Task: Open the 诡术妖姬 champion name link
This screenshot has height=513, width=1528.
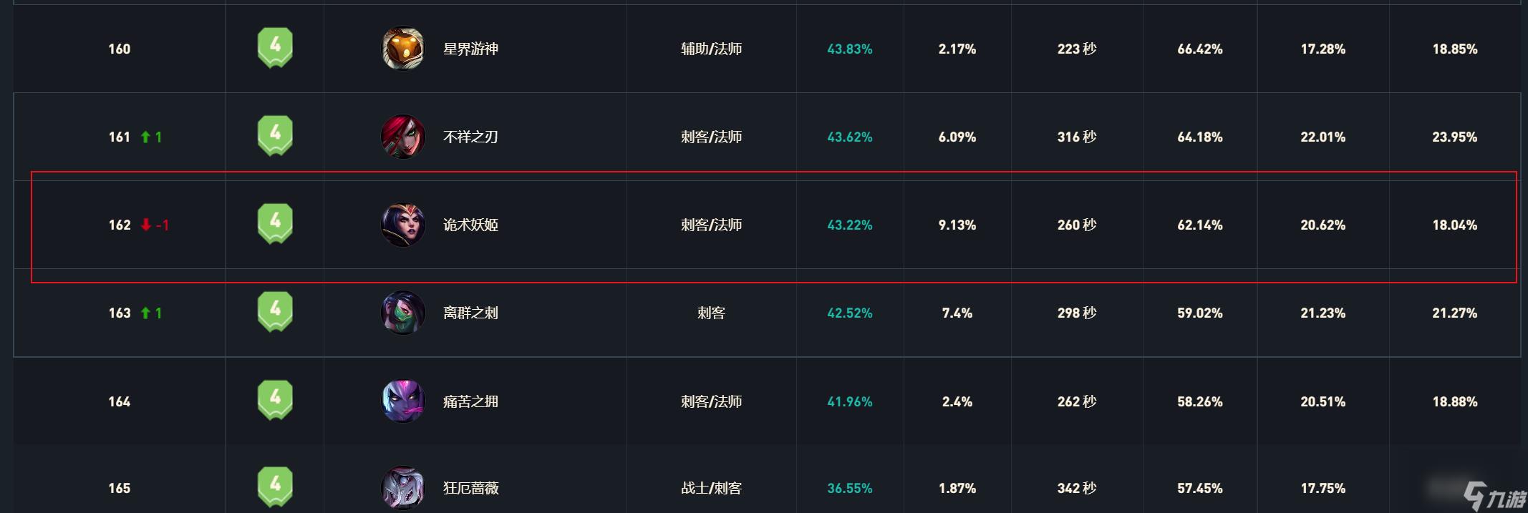Action: click(470, 225)
